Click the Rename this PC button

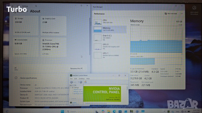pos(76,68)
